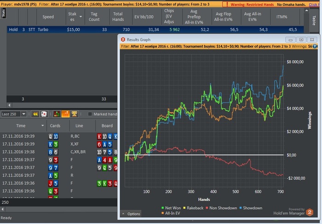Click the 5 962 chips EV value

pos(174,29)
